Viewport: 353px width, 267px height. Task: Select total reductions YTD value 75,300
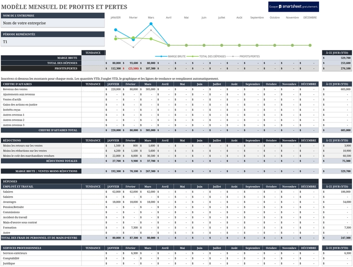tap(337, 161)
